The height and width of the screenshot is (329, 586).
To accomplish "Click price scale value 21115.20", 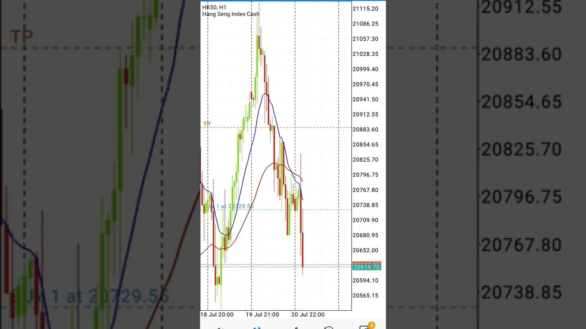I will (365, 9).
